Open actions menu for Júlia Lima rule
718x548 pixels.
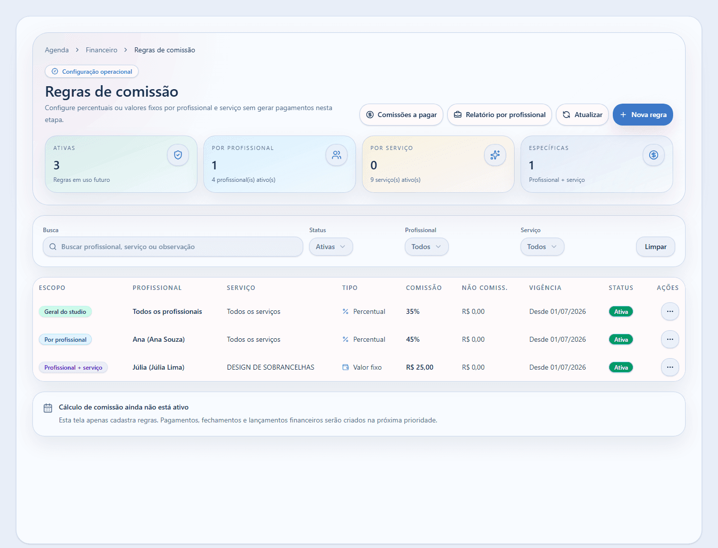pyautogui.click(x=670, y=367)
